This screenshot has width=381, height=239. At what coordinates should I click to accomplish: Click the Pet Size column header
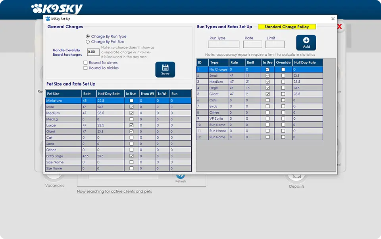click(x=63, y=94)
